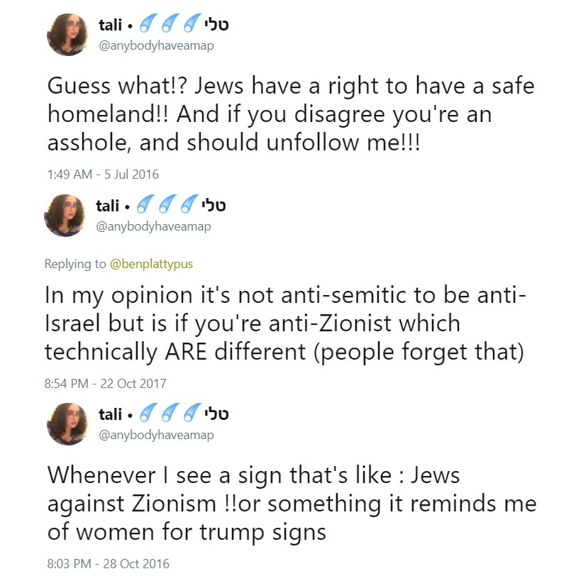Click middle comet emoji in third tweet name
Viewport: 576px width, 576px height.
click(170, 413)
